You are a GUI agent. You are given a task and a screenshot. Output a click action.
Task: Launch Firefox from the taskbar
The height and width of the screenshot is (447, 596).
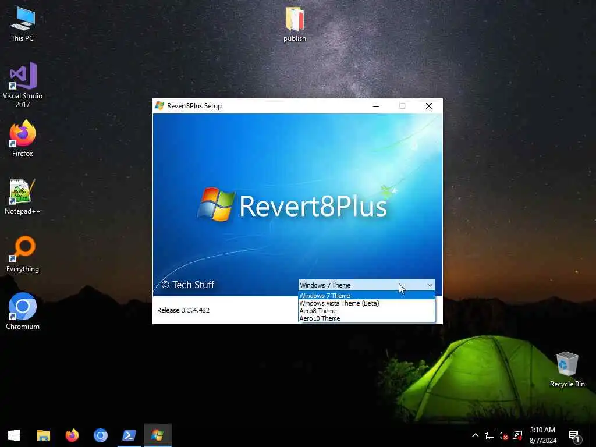72,435
